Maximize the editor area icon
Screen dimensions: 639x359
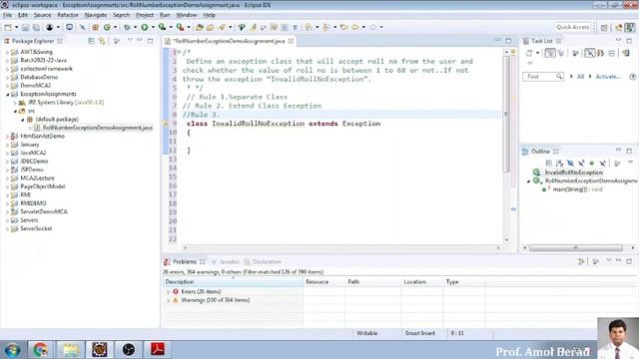(x=508, y=41)
